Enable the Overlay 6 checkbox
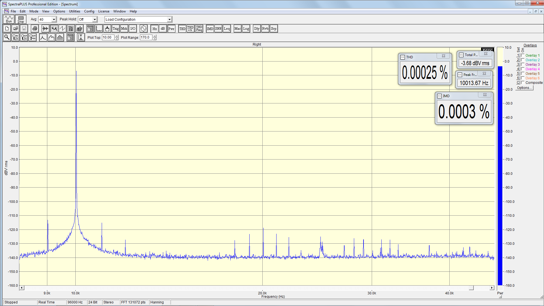The height and width of the screenshot is (306, 544). (x=523, y=78)
